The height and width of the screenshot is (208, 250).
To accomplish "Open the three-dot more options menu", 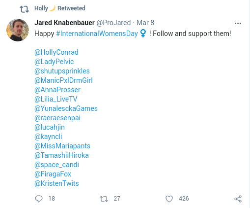I will click(x=238, y=24).
